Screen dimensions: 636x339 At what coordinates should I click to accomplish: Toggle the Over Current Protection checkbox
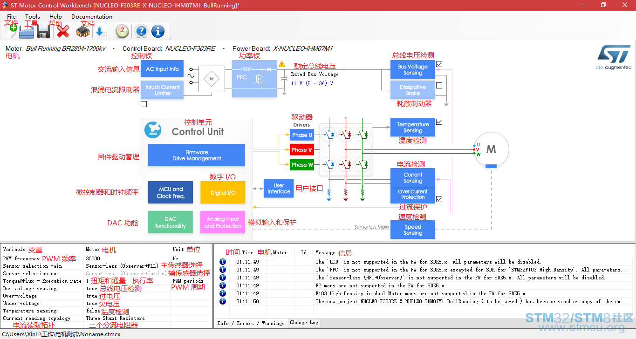[x=439, y=199]
